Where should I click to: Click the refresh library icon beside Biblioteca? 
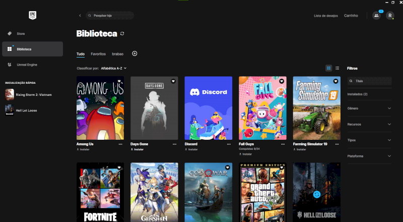(122, 33)
